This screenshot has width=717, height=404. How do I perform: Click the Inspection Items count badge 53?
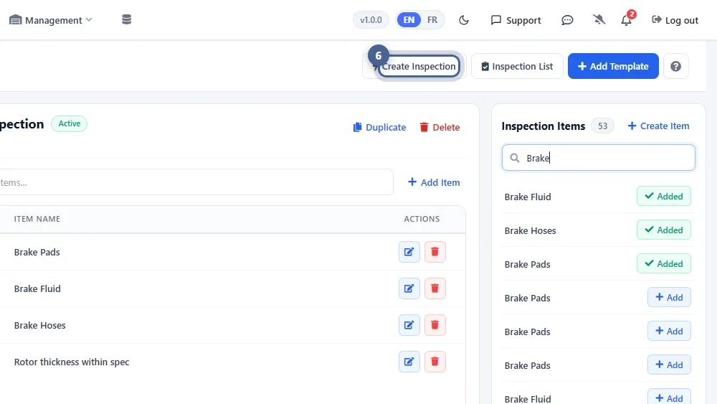(x=603, y=126)
